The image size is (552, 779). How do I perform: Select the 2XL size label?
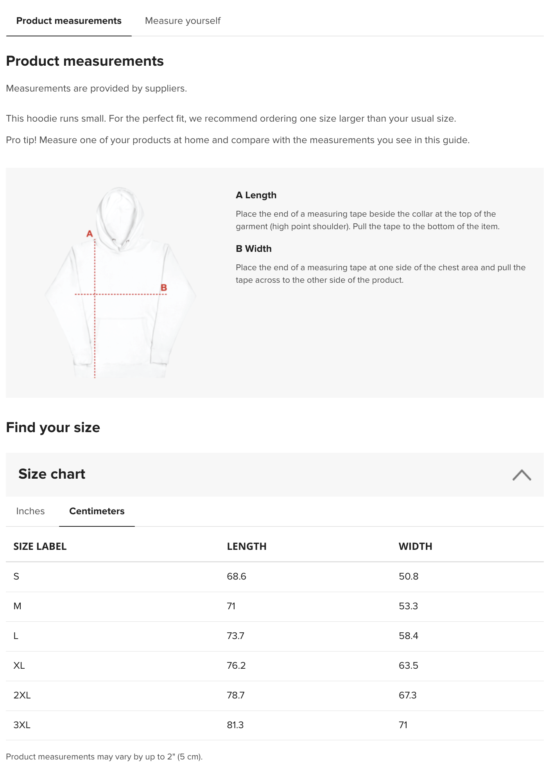pyautogui.click(x=22, y=695)
